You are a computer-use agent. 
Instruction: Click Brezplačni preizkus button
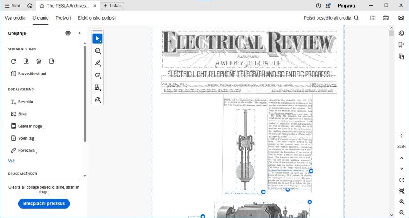pos(44,204)
